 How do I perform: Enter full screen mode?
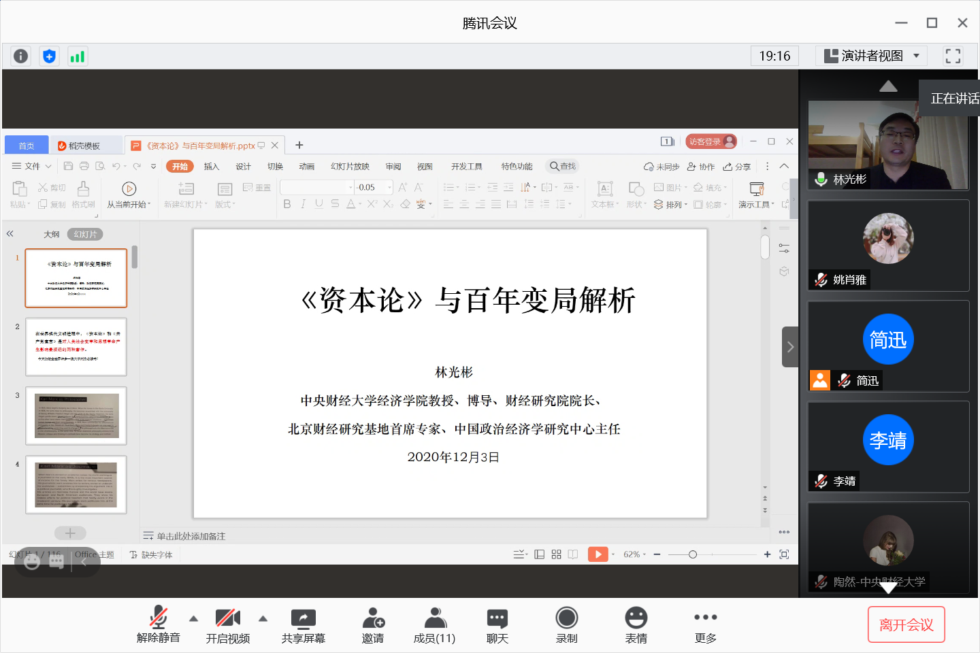pos(953,56)
